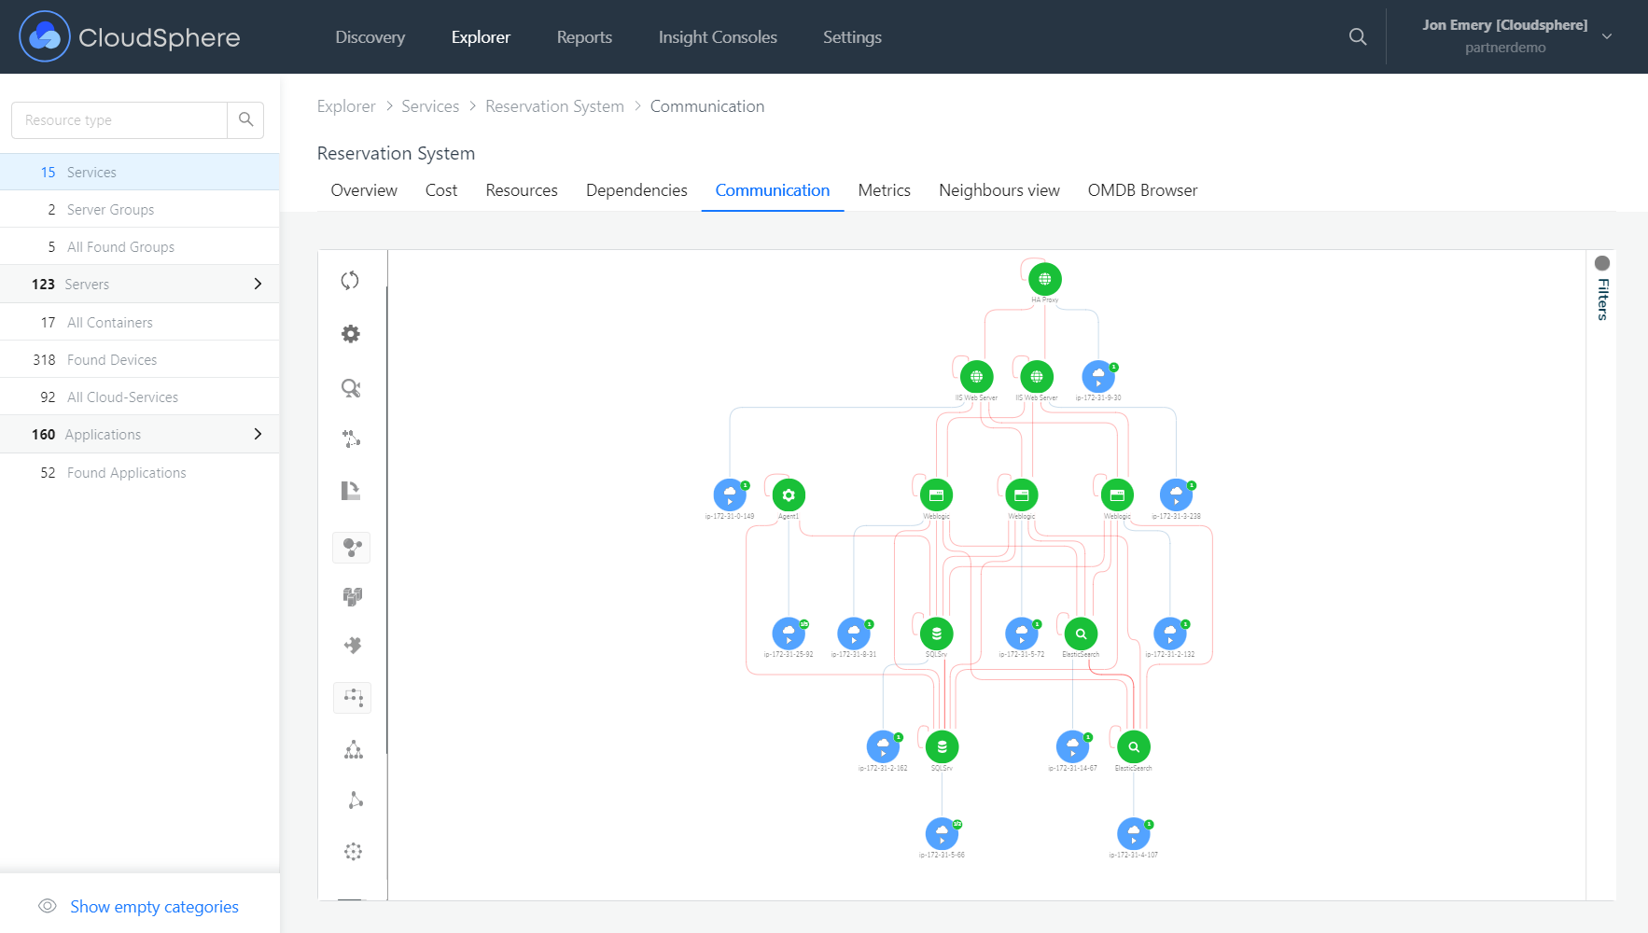Viewport: 1648px width, 933px height.
Task: Switch to the Resources tab
Action: point(522,190)
